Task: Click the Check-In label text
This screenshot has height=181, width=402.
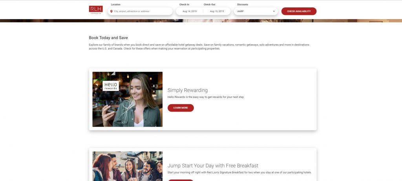Action: click(185, 4)
